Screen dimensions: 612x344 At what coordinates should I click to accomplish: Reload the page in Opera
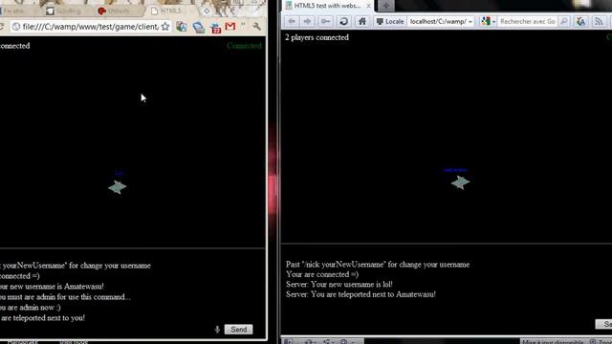[343, 21]
